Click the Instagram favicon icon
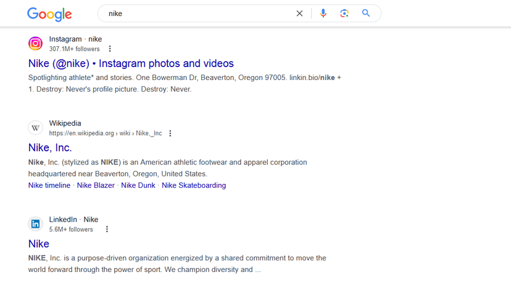The image size is (511, 288). (x=36, y=44)
